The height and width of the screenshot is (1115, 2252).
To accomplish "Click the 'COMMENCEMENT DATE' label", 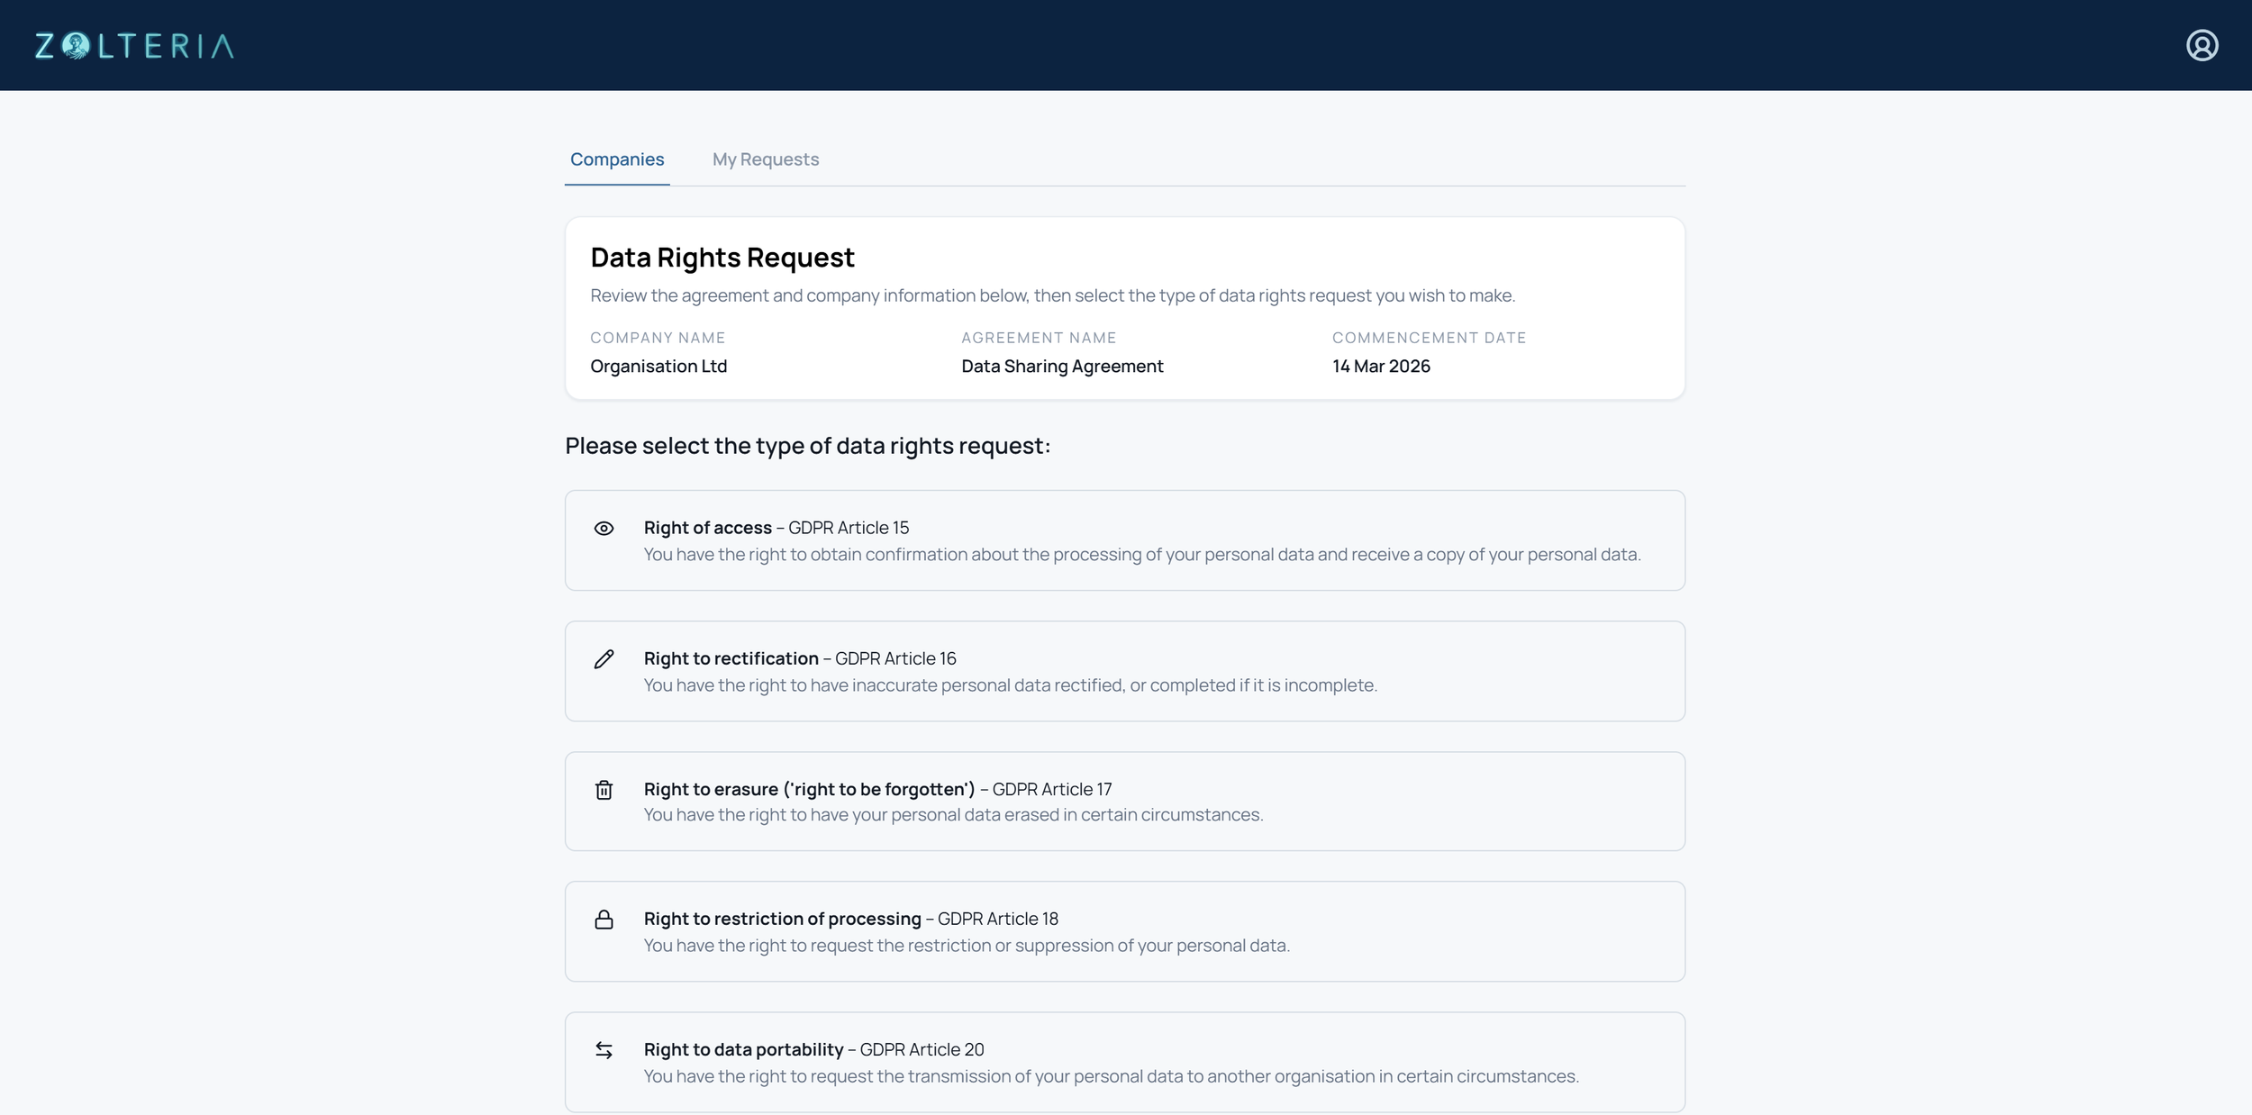I will pos(1429,338).
